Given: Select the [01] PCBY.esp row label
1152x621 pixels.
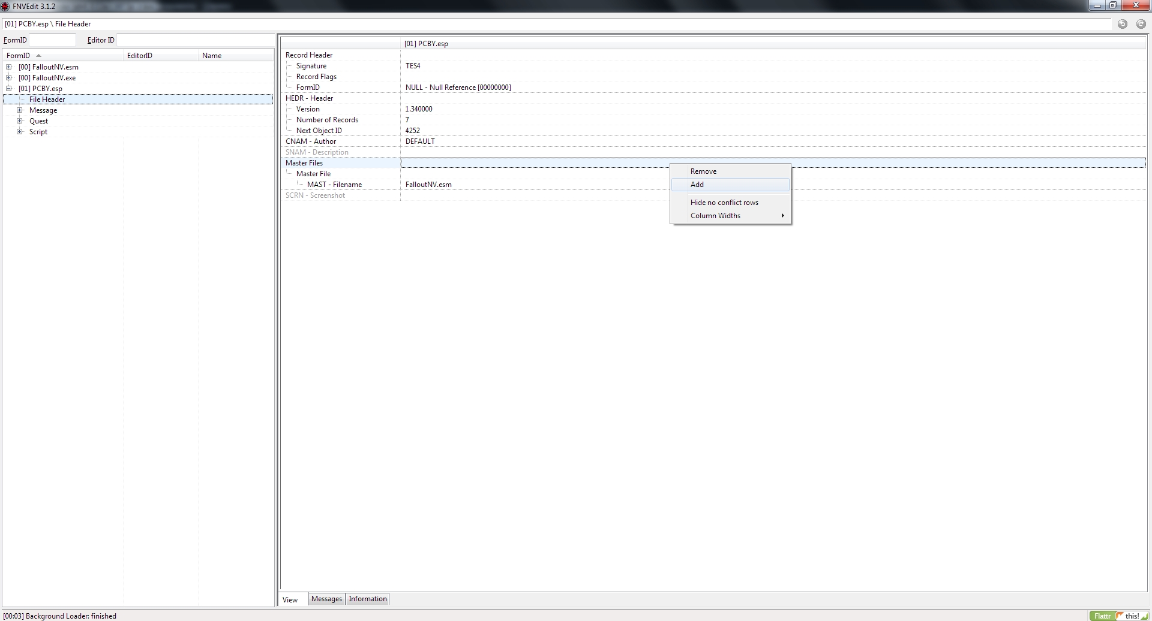Looking at the screenshot, I should 40,89.
